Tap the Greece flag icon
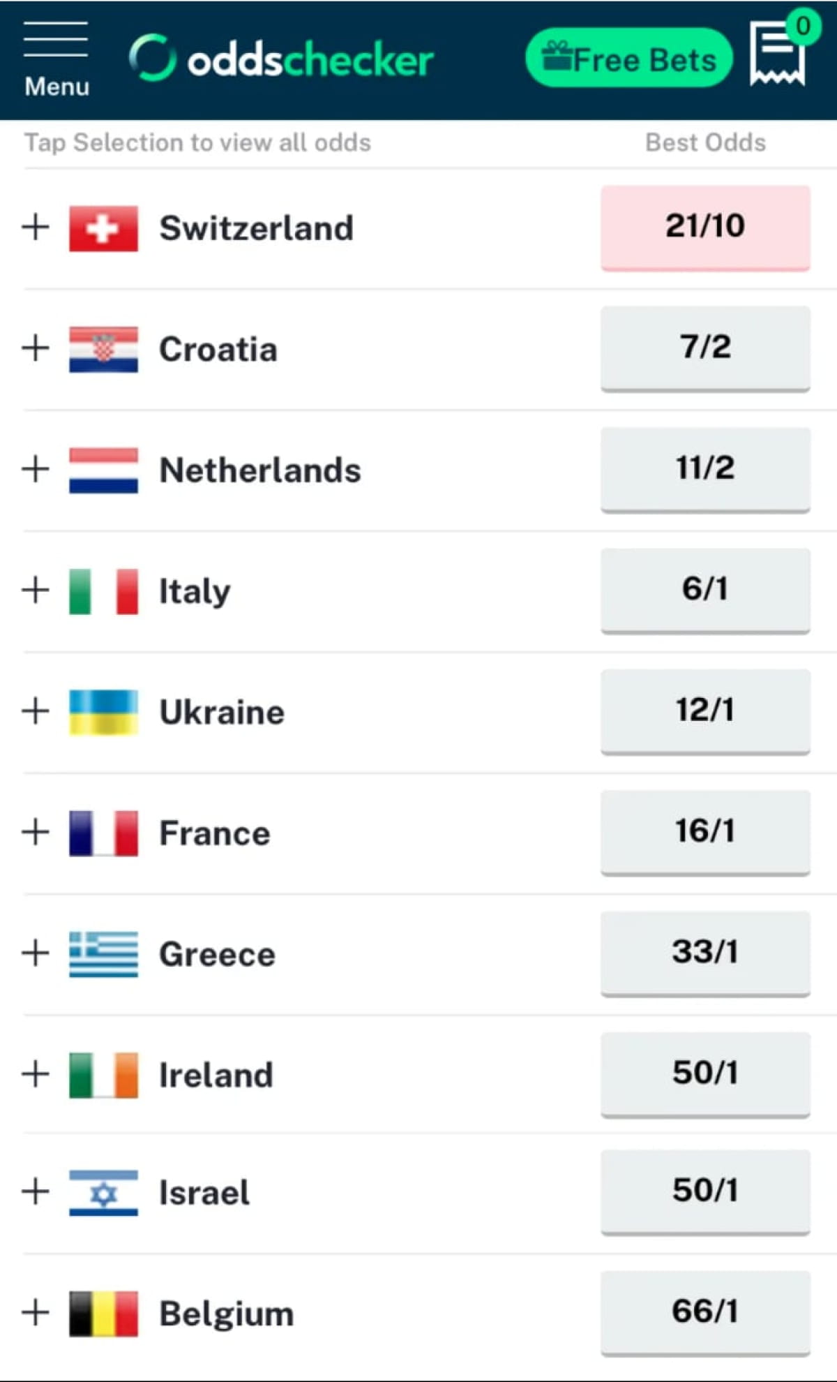This screenshot has width=837, height=1382. point(103,954)
